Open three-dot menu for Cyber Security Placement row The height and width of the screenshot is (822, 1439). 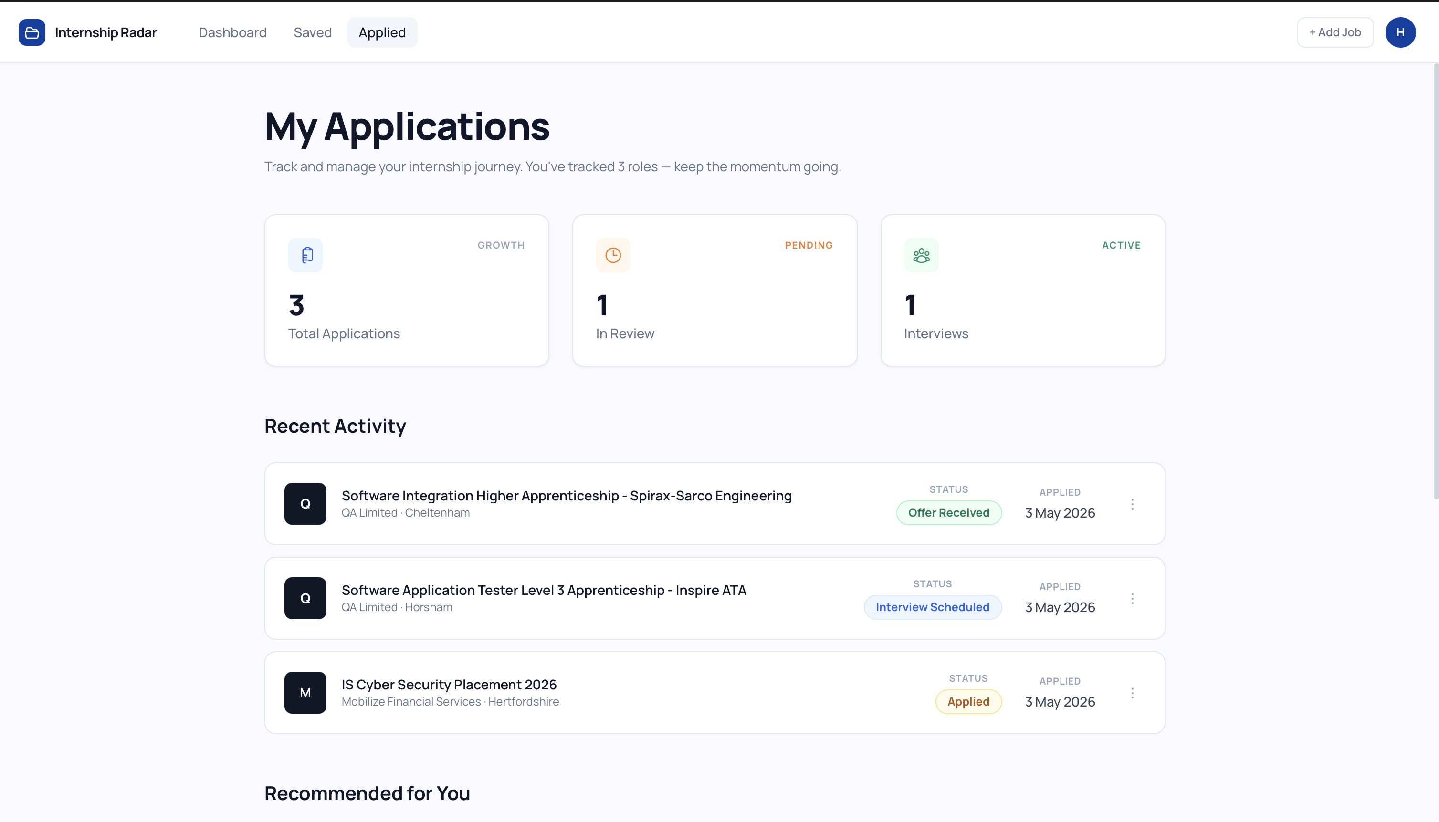1132,693
